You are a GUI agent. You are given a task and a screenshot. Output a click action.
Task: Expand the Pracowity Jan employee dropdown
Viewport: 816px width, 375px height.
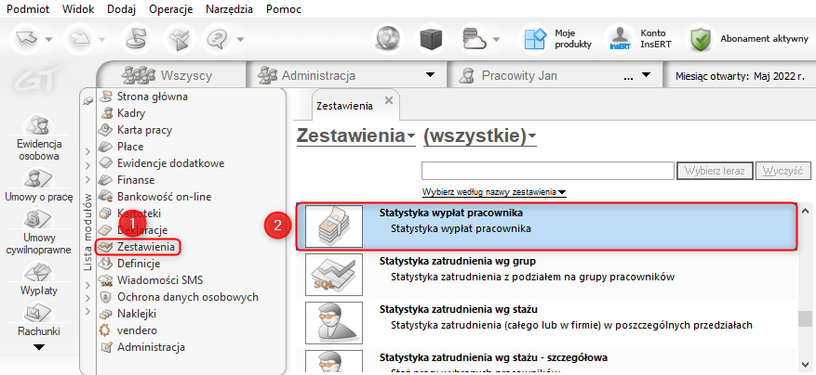pyautogui.click(x=646, y=75)
